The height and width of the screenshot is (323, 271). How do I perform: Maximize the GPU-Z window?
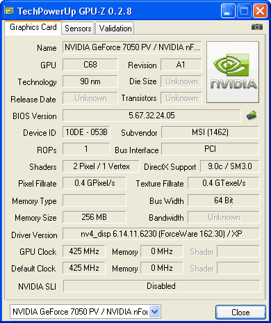pyautogui.click(x=244, y=11)
